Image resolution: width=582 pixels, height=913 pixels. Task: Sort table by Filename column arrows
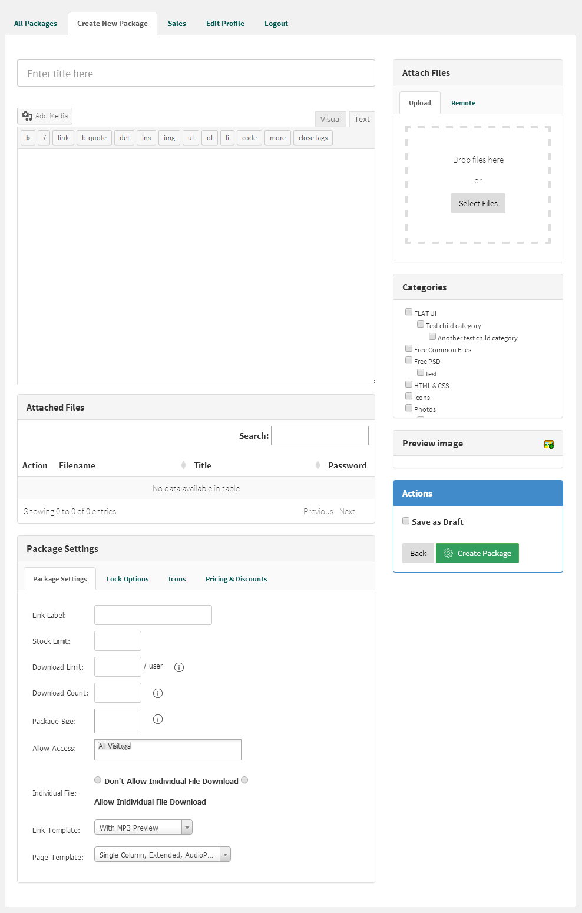[183, 465]
